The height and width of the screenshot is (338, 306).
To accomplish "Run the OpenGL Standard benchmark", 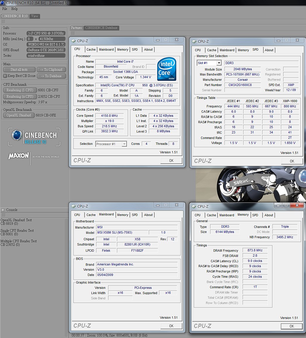I will coord(19,115).
